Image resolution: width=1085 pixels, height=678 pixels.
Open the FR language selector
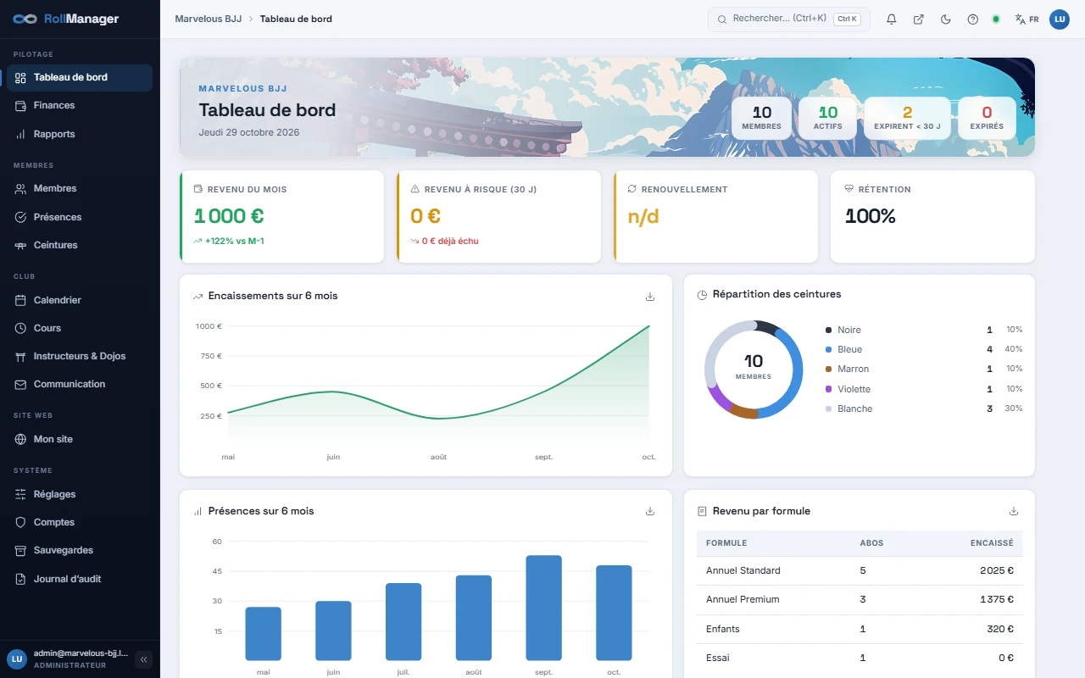click(x=1027, y=19)
